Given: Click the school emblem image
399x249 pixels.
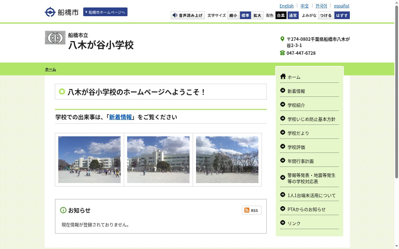Looking at the screenshot, I should (x=55, y=38).
